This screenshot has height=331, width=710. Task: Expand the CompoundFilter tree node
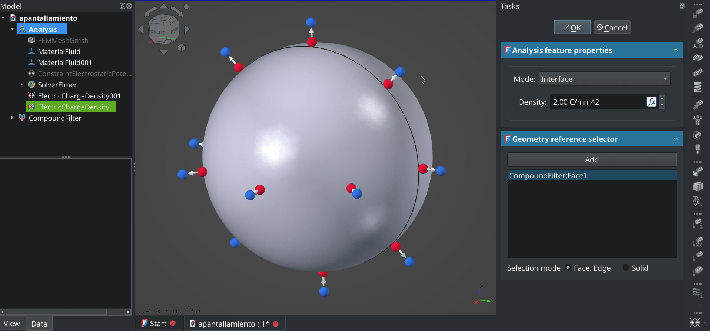point(12,118)
